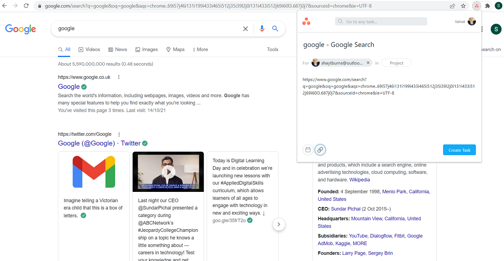
Task: Activate Google voice search microphone
Action: click(x=262, y=28)
